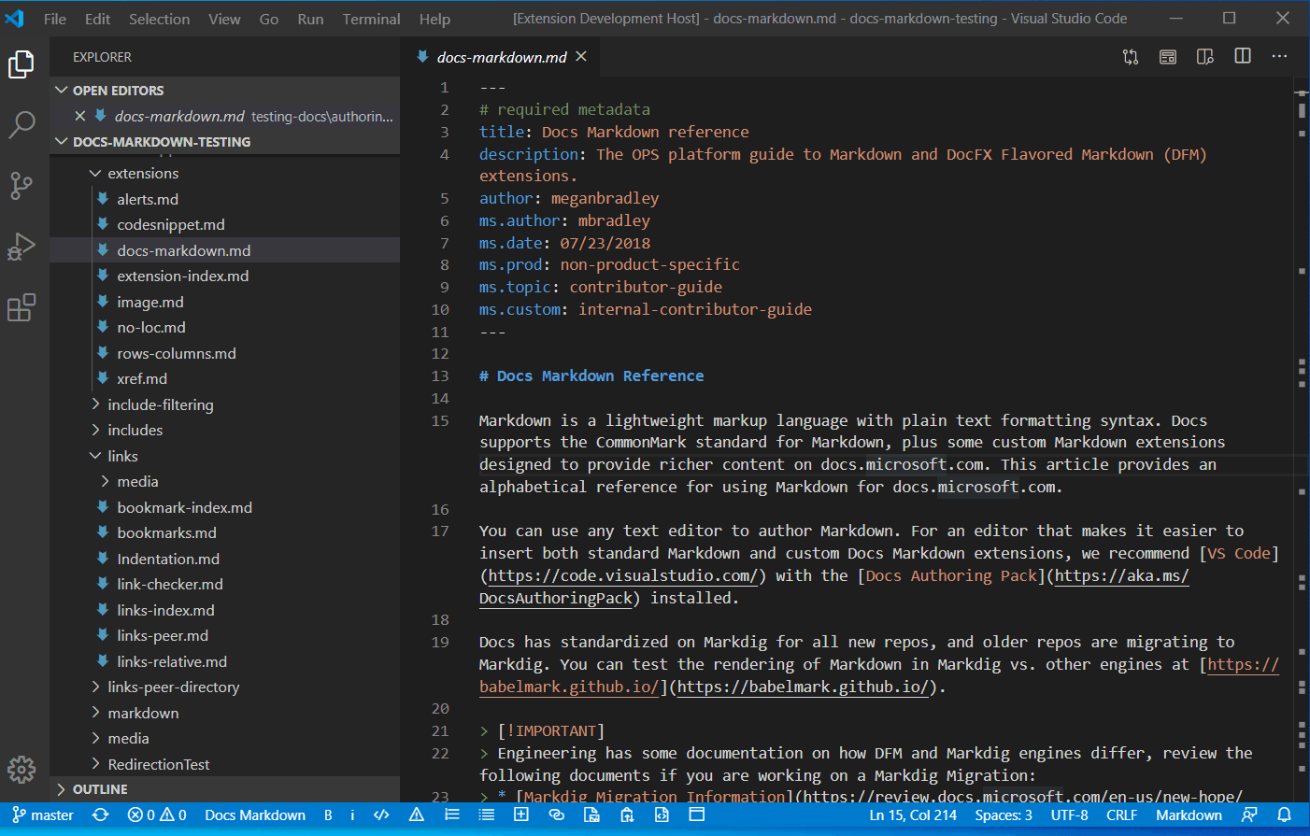Click the notifications bell in status bar
Image resolution: width=1310 pixels, height=836 pixels.
[x=1285, y=815]
